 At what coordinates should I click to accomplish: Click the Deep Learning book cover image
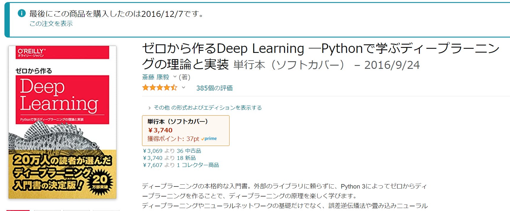click(x=62, y=122)
